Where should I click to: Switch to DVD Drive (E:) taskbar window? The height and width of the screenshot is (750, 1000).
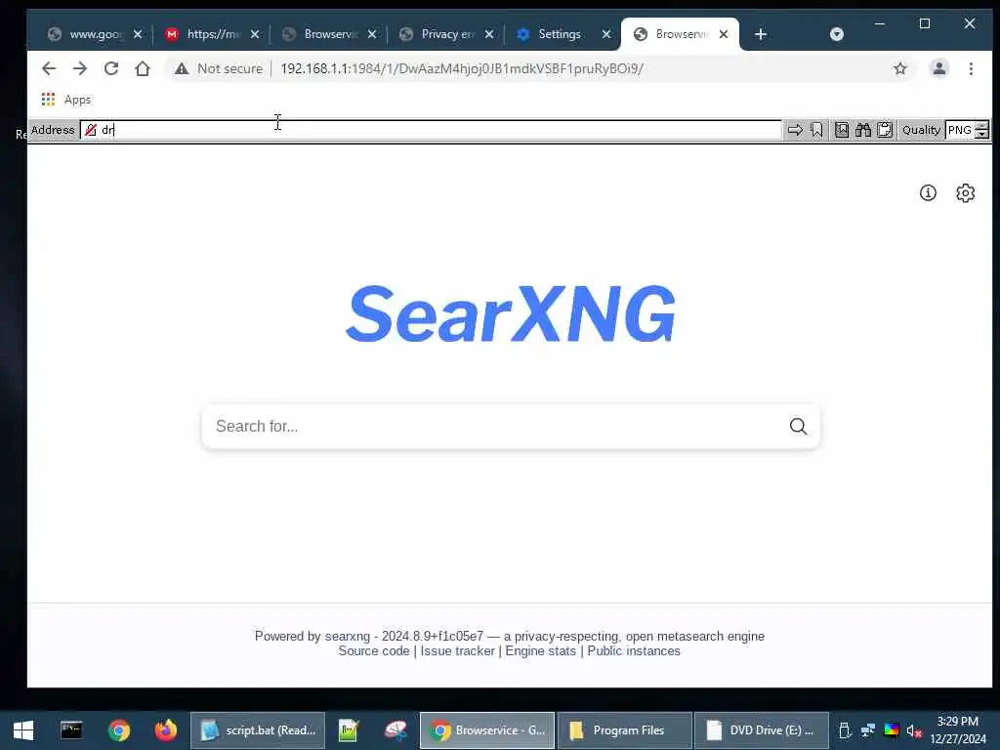coord(762,730)
